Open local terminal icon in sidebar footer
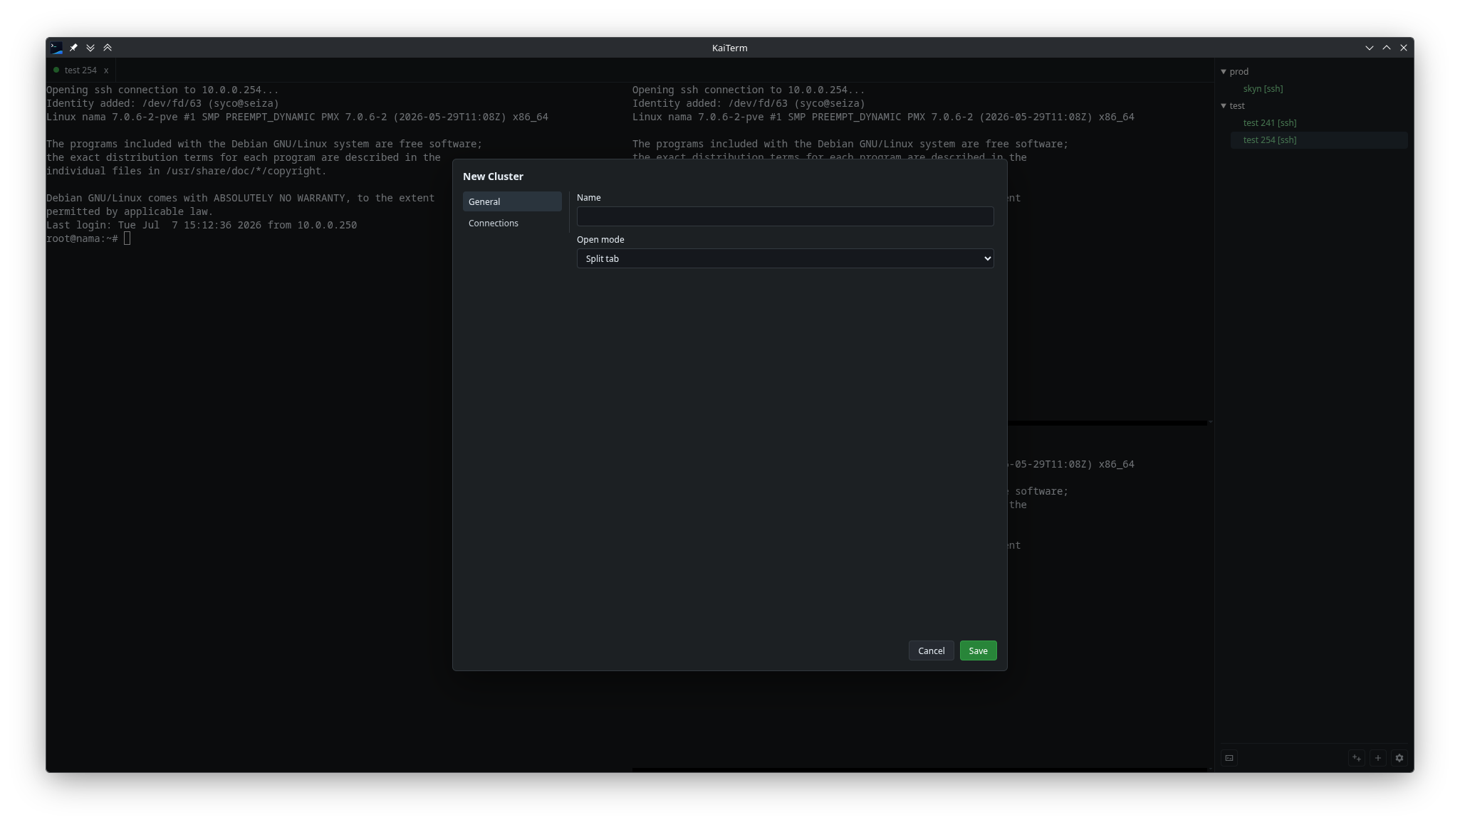 click(1229, 758)
